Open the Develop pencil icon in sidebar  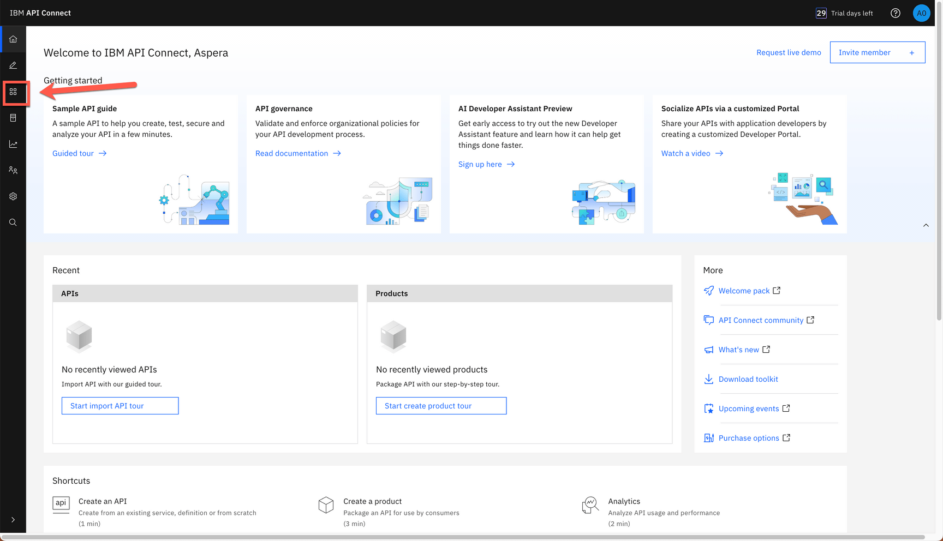click(13, 65)
